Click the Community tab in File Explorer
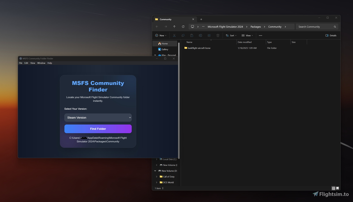Image resolution: width=353 pixels, height=202 pixels. pos(165,19)
